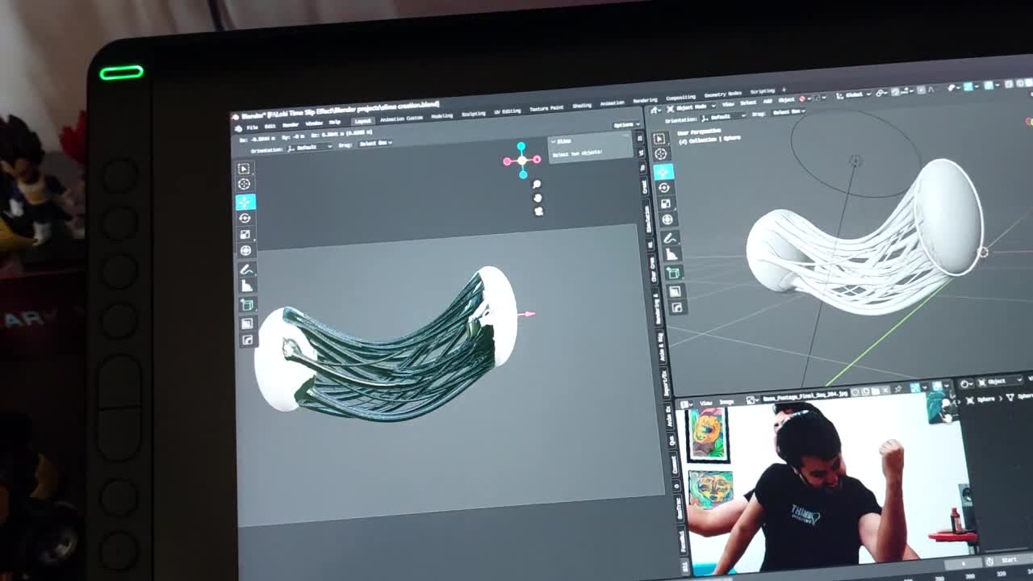1033x581 pixels.
Task: Click the Sphere breadcrumb in the Properties editor
Action: coord(985,399)
